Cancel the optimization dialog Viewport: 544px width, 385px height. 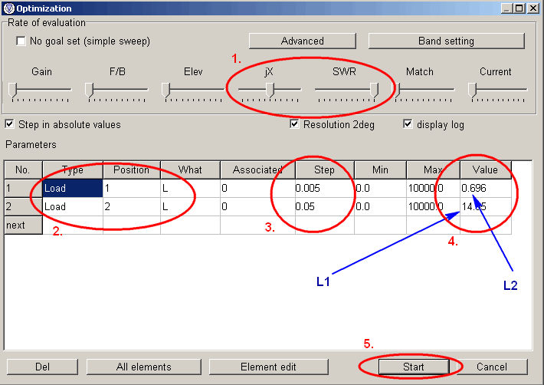(497, 367)
